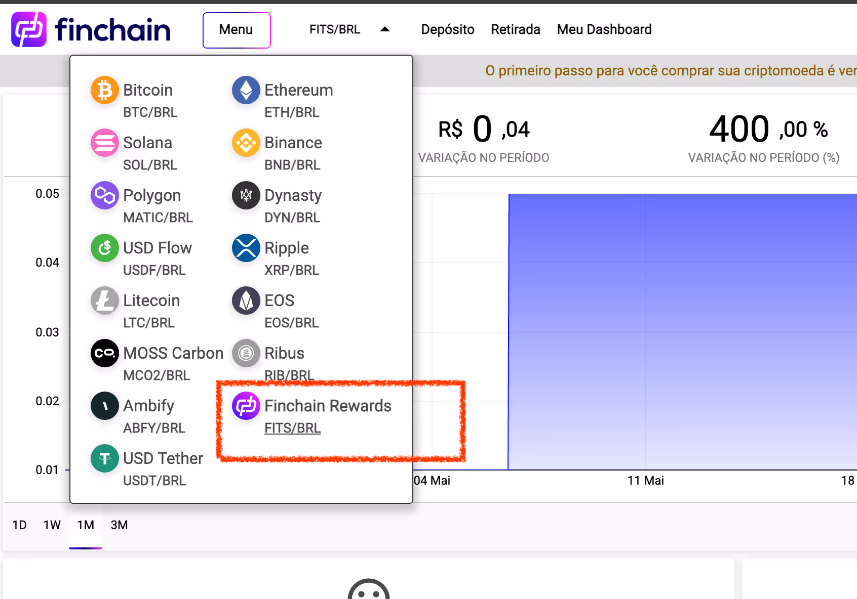Click the orange verification banner text
857x599 pixels.
(671, 70)
